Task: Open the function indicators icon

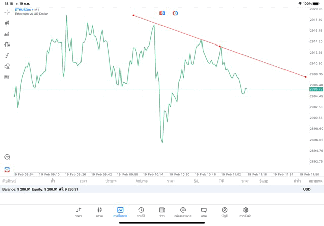Action: 7,56
